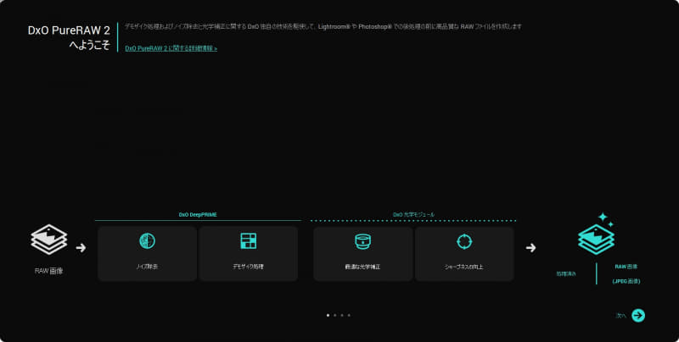Click the デモザイク処理 label

coord(248,267)
